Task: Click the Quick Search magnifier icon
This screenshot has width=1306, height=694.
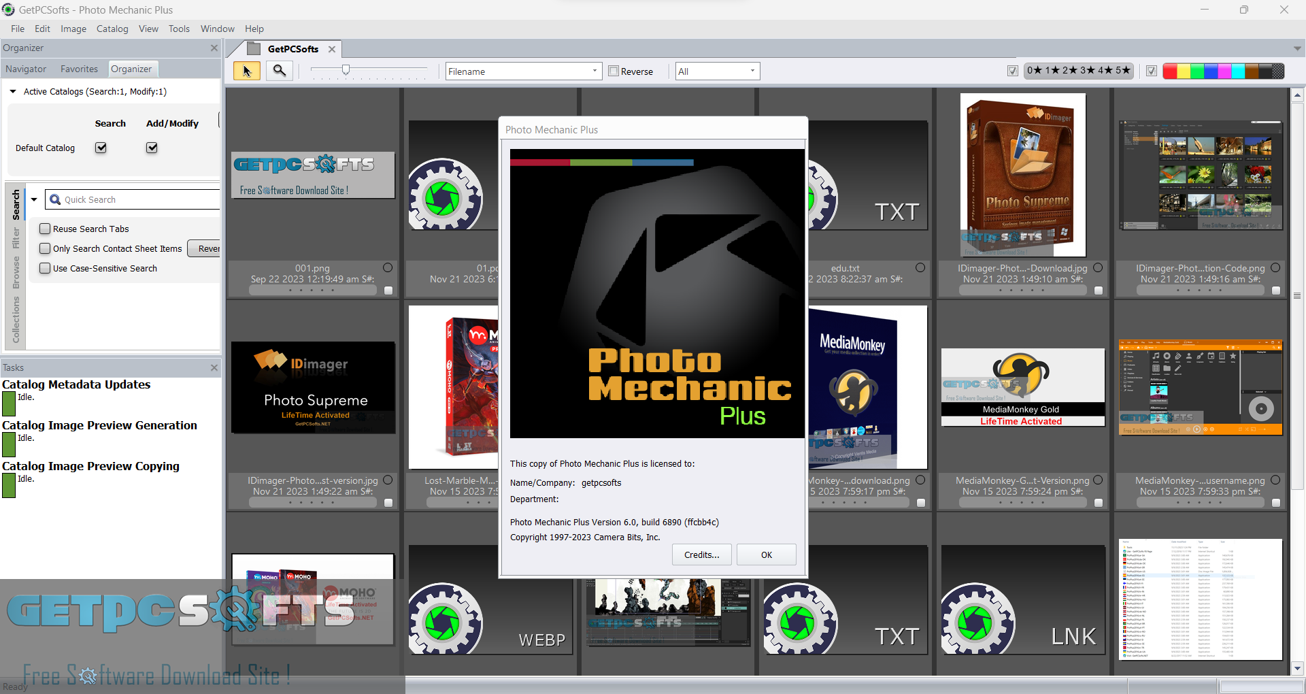Action: coord(56,199)
